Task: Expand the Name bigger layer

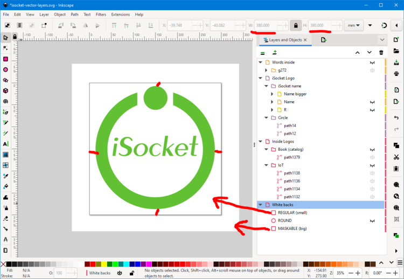Action: tap(273, 94)
